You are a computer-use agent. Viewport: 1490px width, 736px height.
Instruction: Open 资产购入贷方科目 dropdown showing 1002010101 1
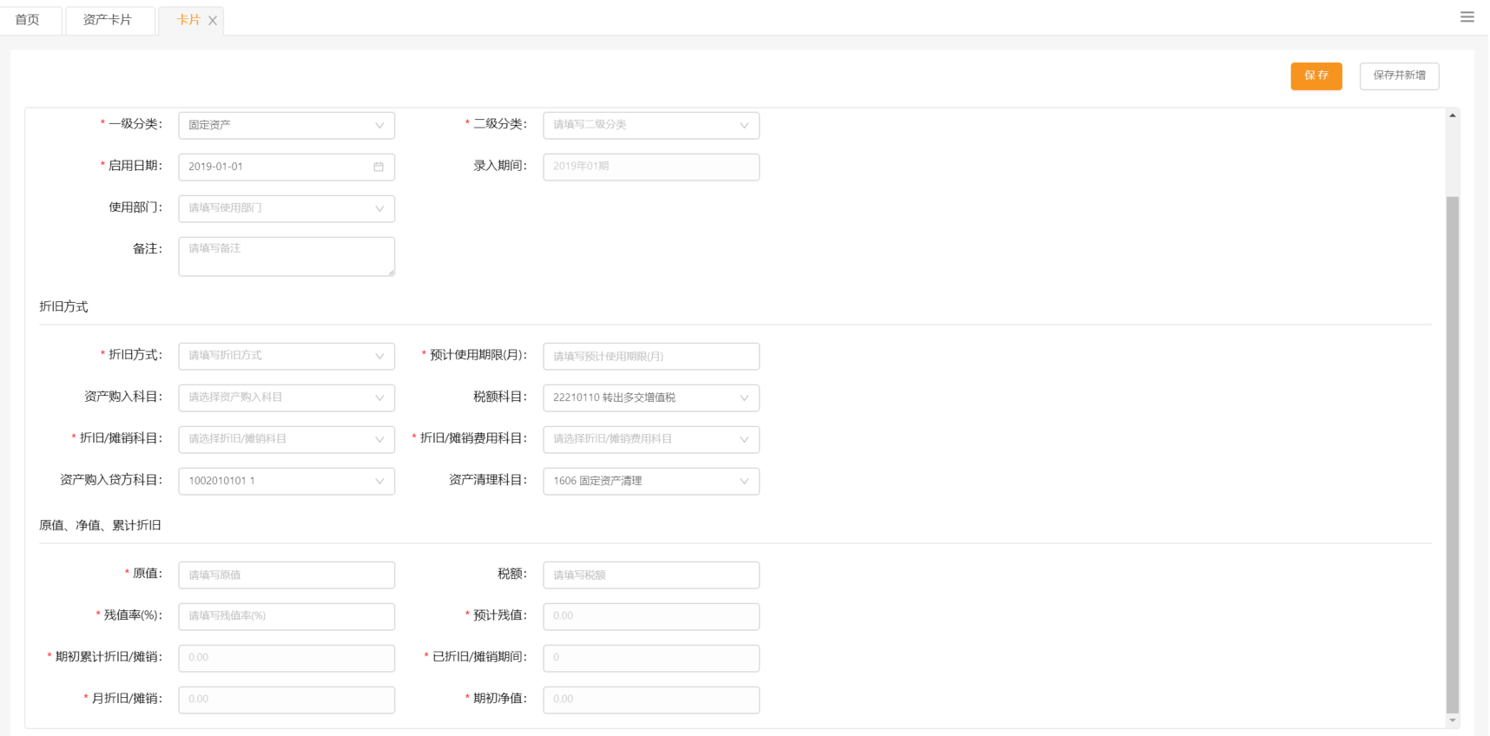coord(287,481)
